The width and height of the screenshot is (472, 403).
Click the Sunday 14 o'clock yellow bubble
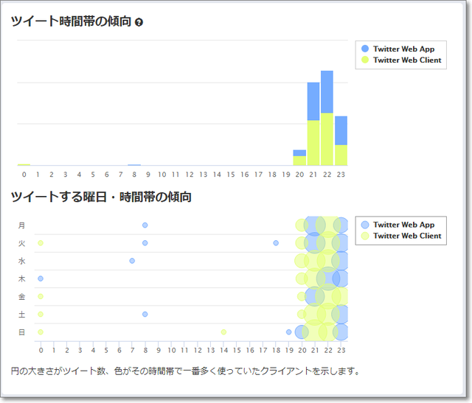pos(223,332)
